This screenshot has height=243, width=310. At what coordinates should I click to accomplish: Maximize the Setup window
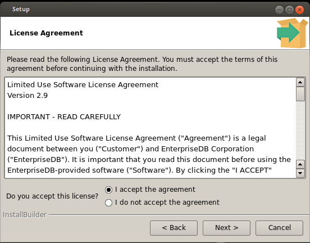point(289,10)
